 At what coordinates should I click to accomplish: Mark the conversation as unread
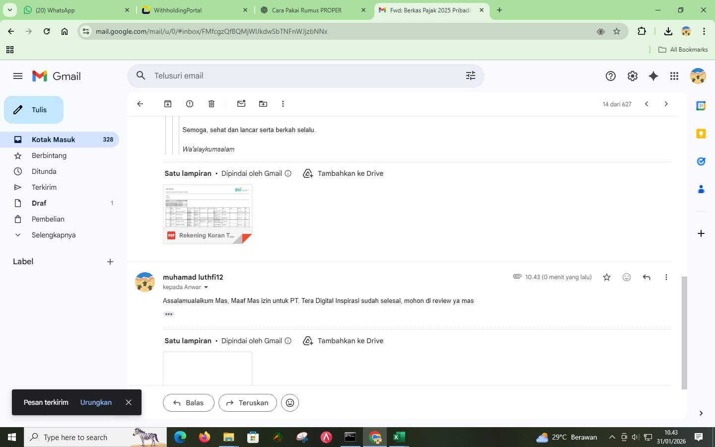point(241,104)
